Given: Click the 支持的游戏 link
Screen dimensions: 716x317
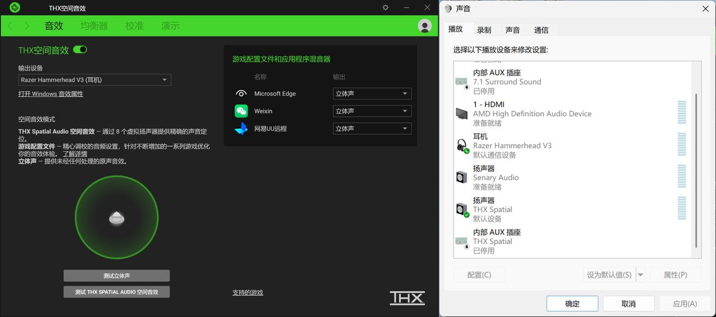Looking at the screenshot, I should tap(248, 293).
